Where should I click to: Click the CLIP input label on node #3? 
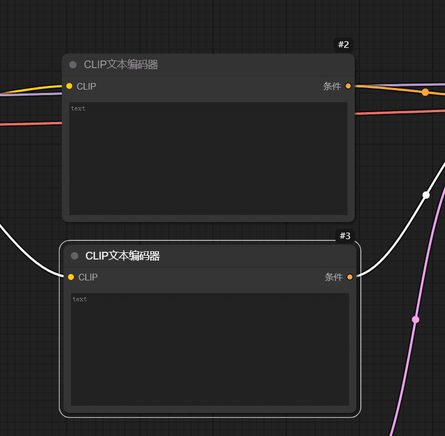coord(88,277)
